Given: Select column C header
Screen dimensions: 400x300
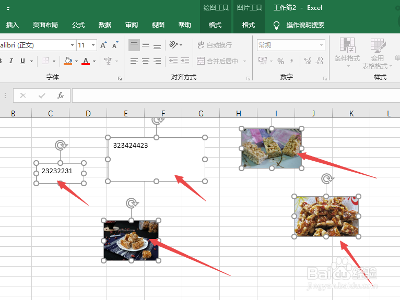Looking at the screenshot, I should (x=51, y=113).
